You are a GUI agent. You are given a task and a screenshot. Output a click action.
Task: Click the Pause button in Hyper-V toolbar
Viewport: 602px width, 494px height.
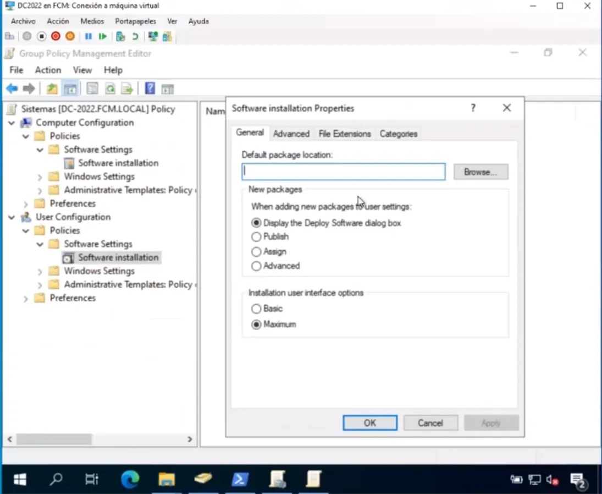click(x=88, y=36)
